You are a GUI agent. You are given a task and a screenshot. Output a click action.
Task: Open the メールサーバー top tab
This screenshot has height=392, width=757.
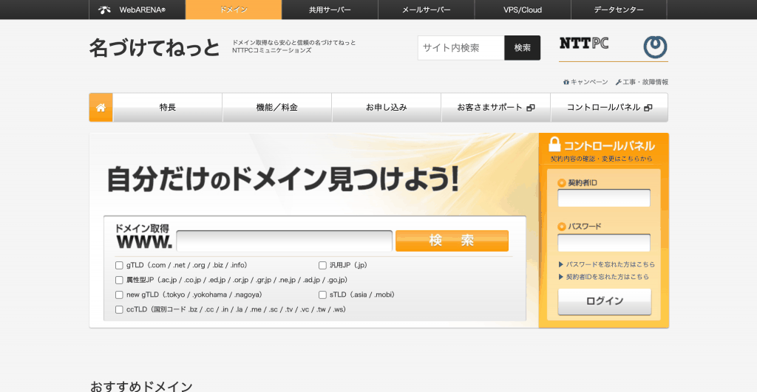427,10
